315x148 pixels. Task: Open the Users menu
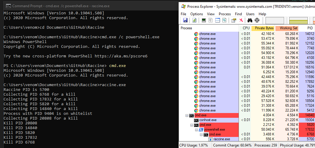250,14
